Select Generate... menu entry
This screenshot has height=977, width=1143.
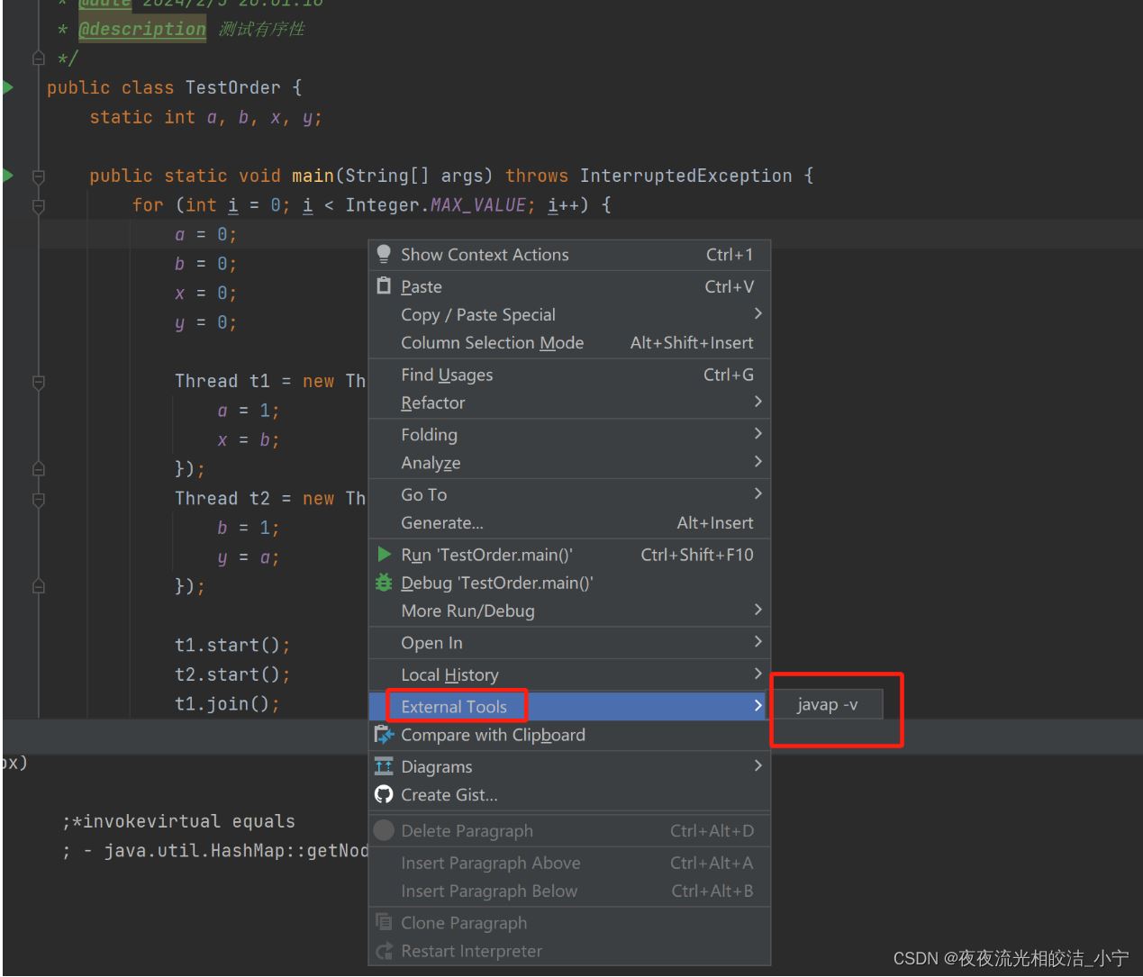click(442, 522)
